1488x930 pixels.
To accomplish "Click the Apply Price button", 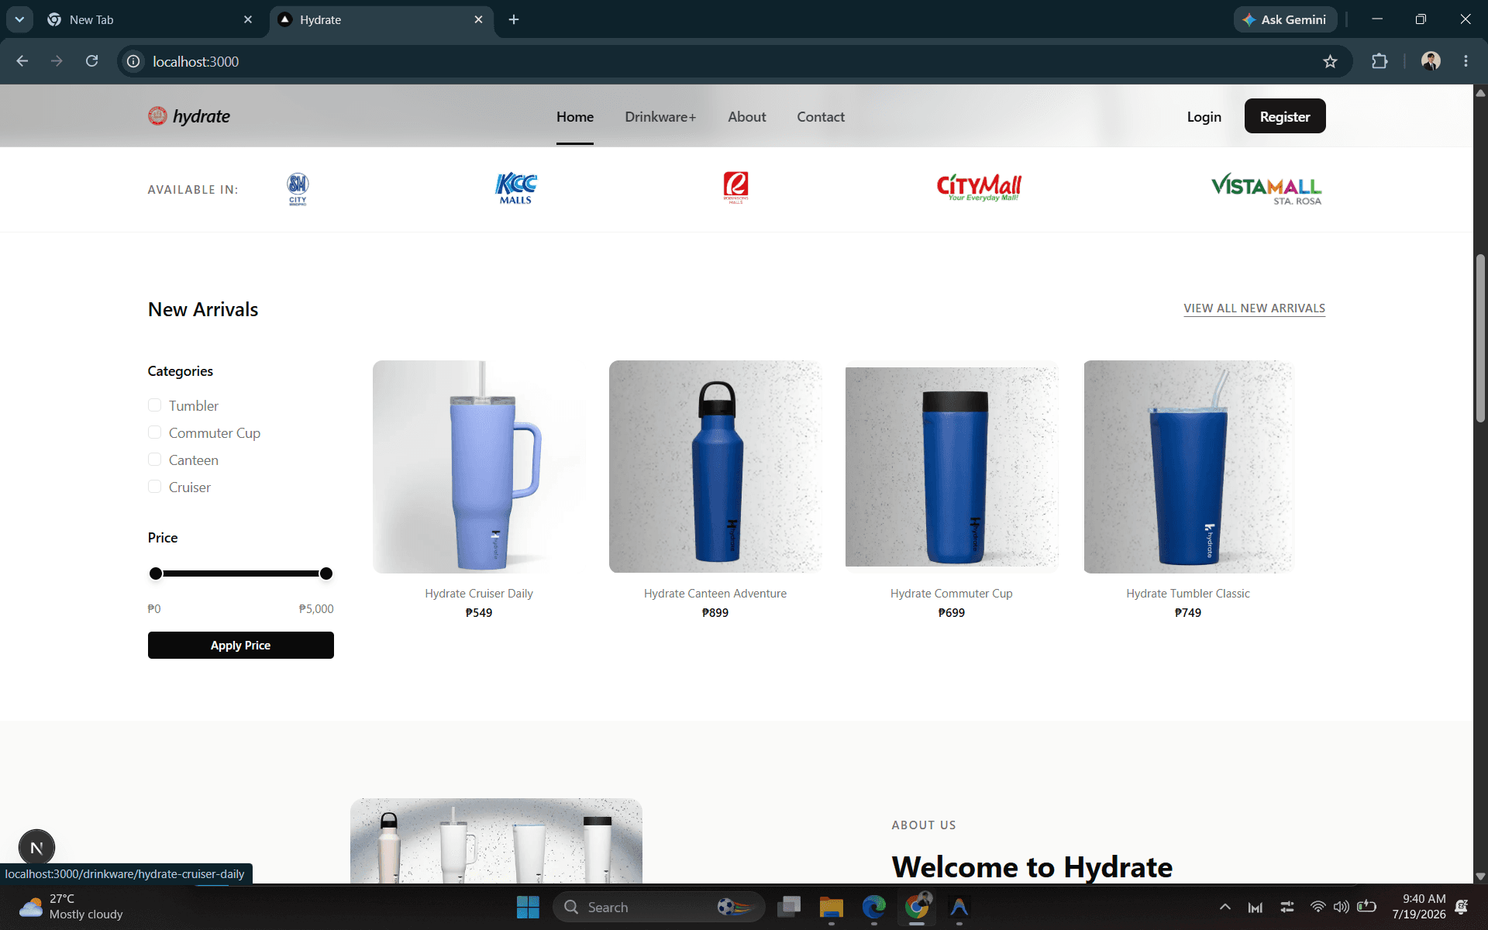I will [241, 645].
